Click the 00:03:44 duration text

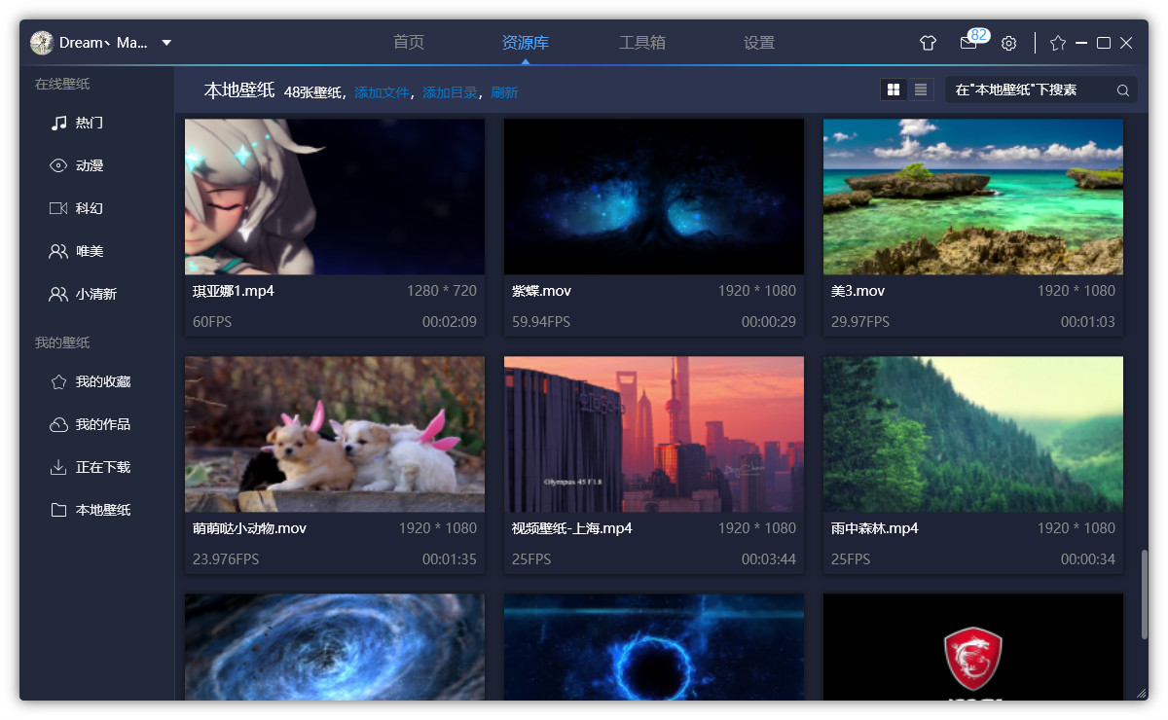click(769, 559)
